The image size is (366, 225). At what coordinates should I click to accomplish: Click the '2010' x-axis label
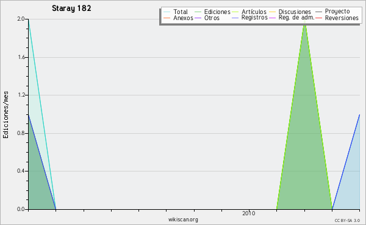(x=249, y=213)
